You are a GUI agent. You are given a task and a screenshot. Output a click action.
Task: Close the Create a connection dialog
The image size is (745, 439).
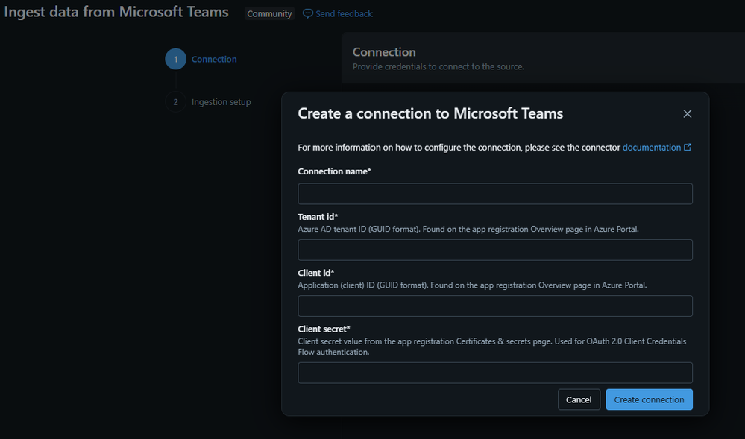click(687, 113)
